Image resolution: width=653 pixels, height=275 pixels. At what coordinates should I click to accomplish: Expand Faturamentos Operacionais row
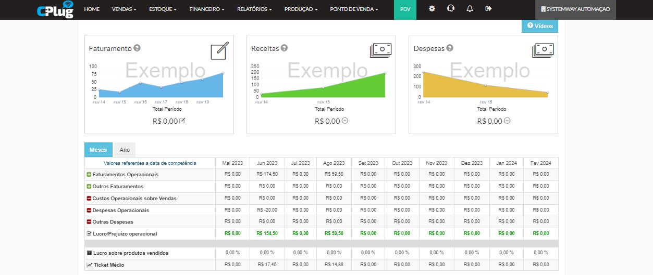click(89, 175)
